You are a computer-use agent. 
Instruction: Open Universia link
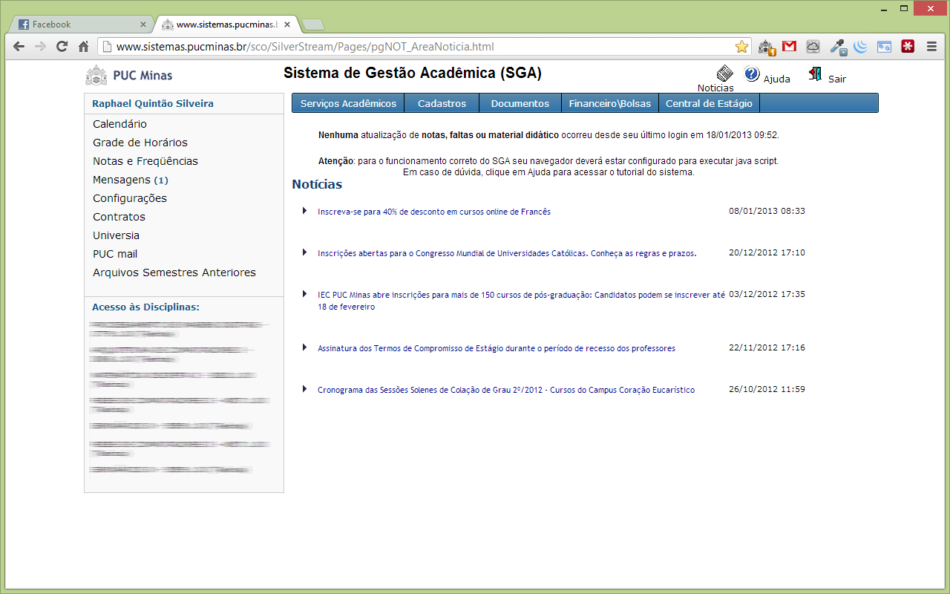coord(116,235)
